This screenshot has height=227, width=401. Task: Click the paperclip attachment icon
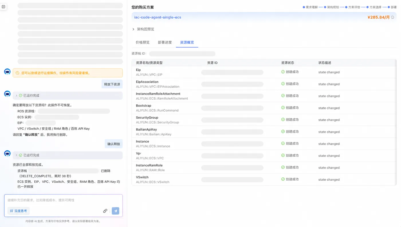pyautogui.click(x=105, y=211)
